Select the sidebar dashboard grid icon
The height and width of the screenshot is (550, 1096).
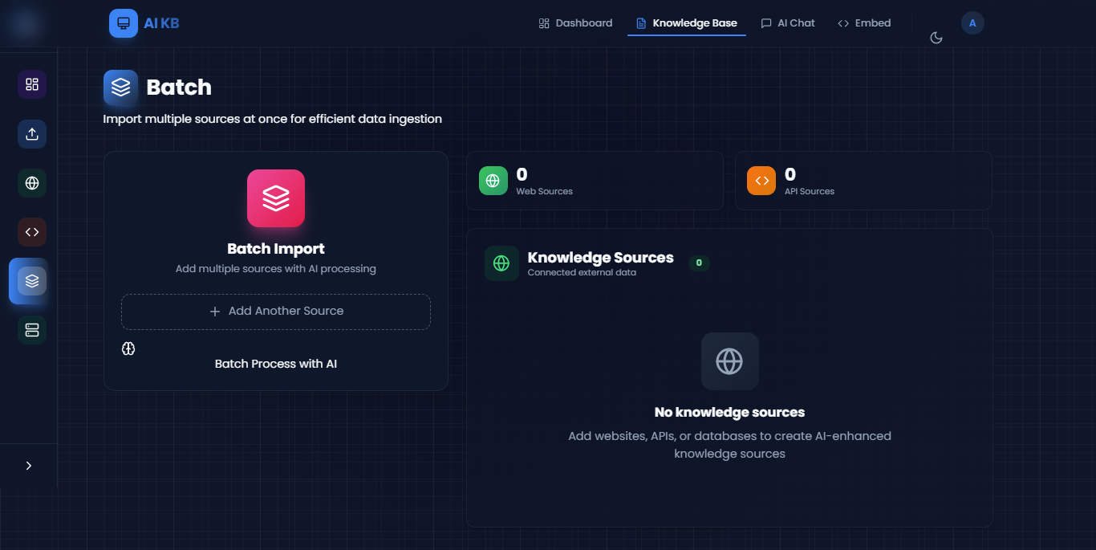(32, 84)
